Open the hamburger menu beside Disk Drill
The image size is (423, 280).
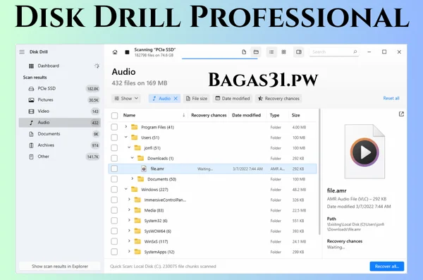[x=22, y=52]
